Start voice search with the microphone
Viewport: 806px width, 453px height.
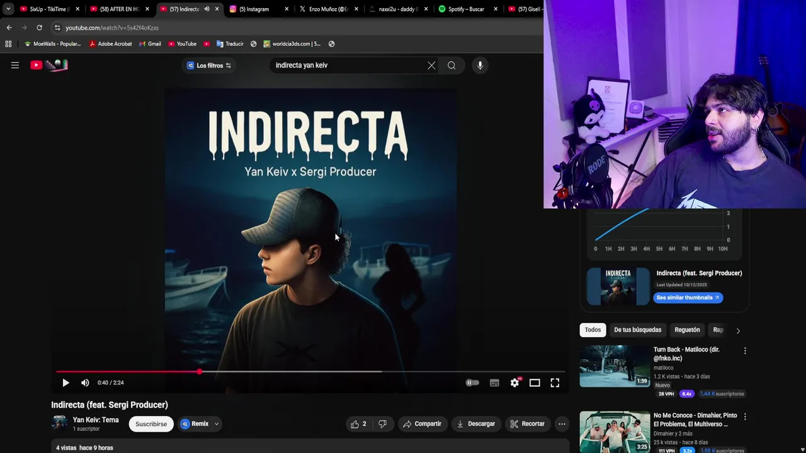point(480,65)
